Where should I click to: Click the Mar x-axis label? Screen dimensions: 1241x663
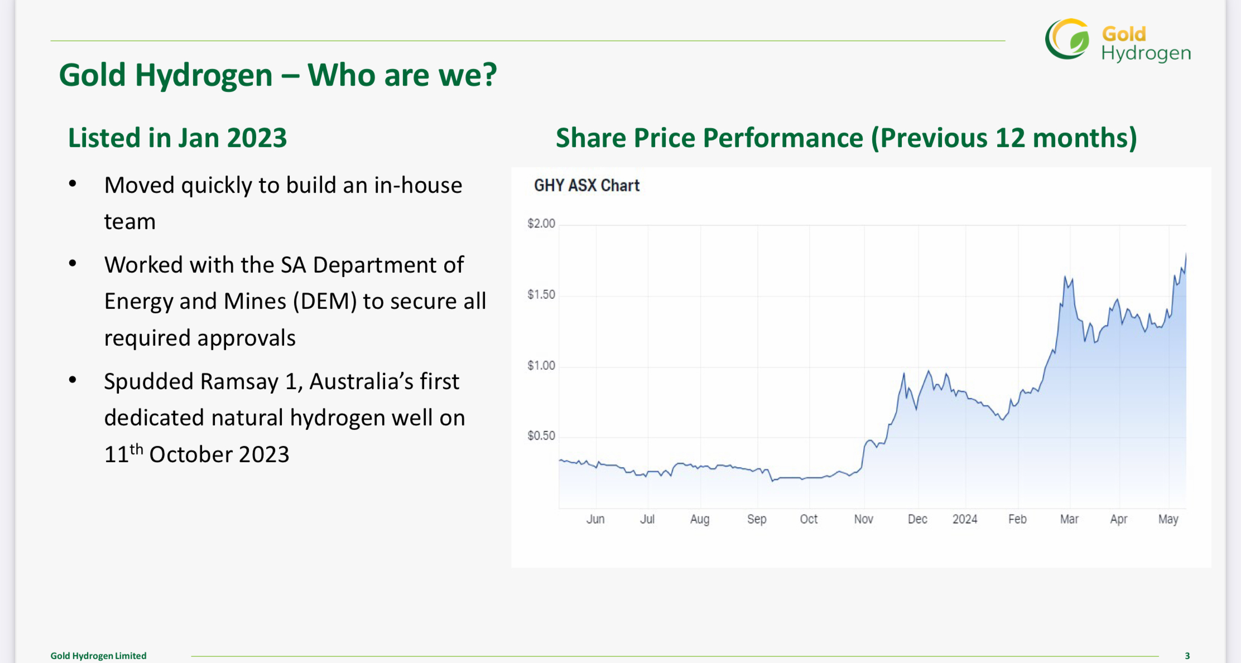1069,519
